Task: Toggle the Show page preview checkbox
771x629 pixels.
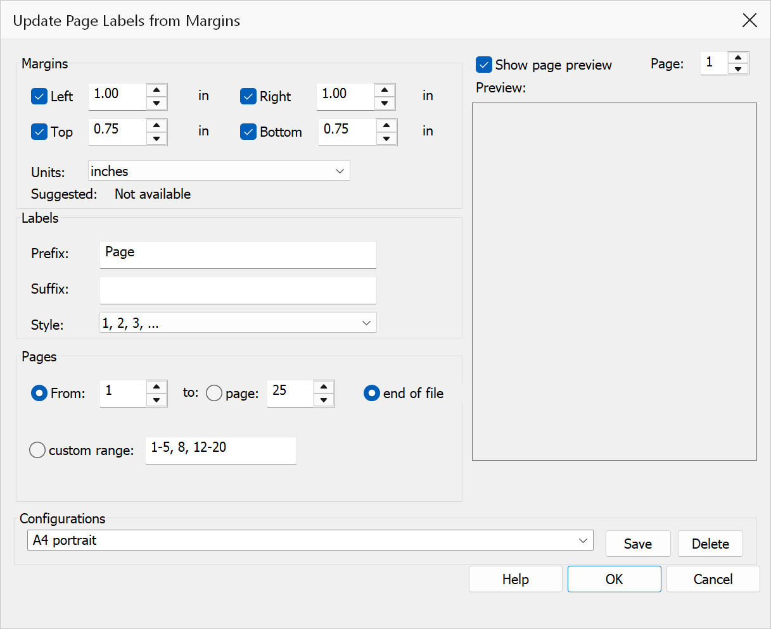Action: click(x=484, y=65)
